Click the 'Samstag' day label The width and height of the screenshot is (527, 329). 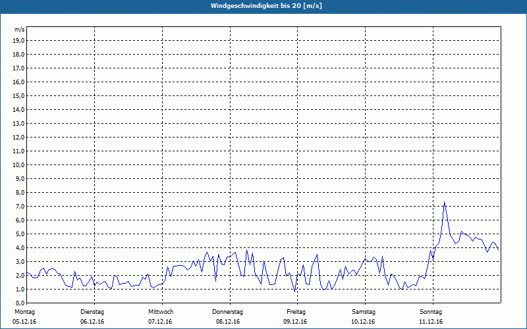364,312
